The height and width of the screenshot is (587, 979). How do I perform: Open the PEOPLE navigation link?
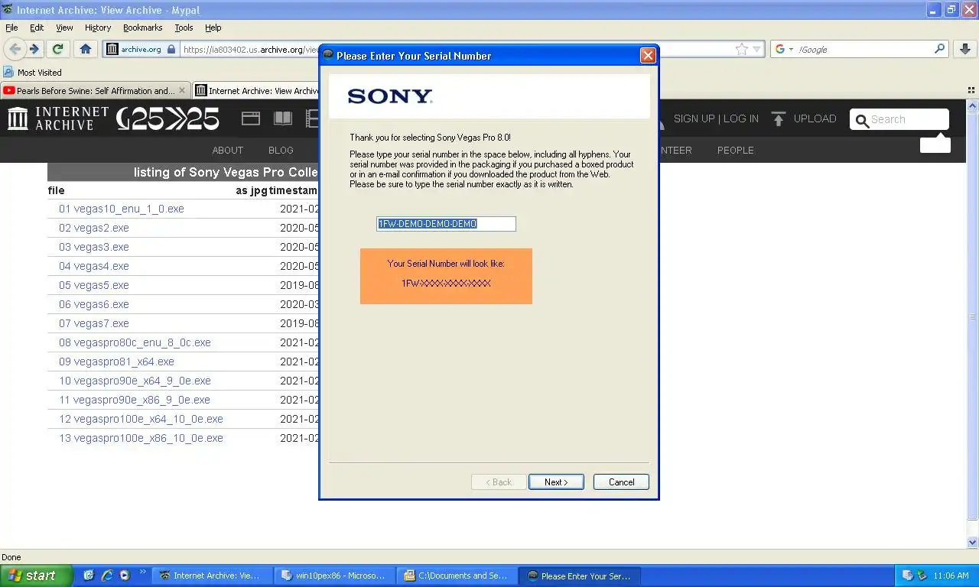coord(735,150)
